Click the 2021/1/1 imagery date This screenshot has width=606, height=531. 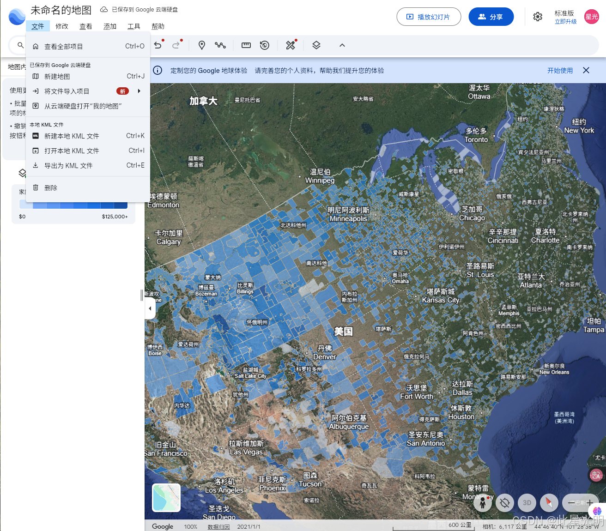248,527
